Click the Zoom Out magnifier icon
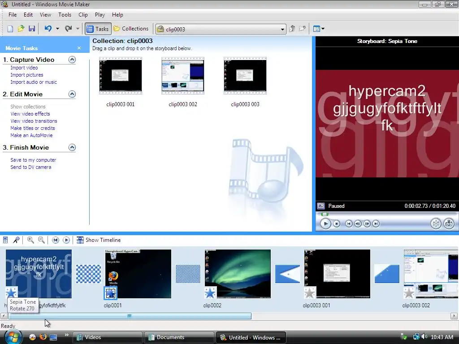The image size is (459, 344). point(41,240)
